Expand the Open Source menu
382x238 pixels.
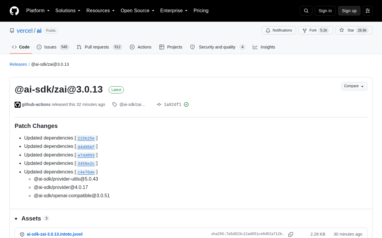click(x=138, y=11)
